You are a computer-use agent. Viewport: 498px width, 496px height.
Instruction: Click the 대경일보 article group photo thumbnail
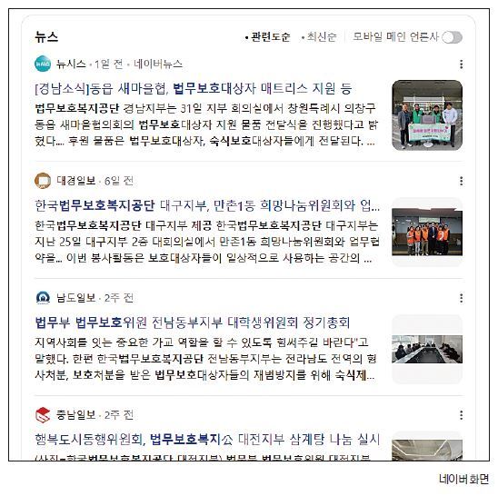click(427, 233)
